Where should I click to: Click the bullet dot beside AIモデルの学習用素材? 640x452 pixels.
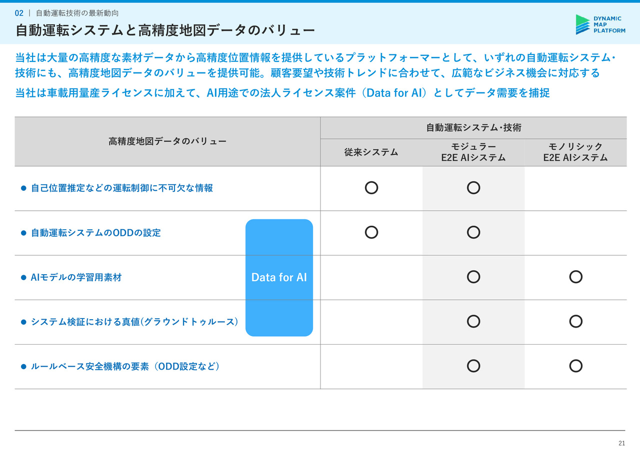[23, 278]
